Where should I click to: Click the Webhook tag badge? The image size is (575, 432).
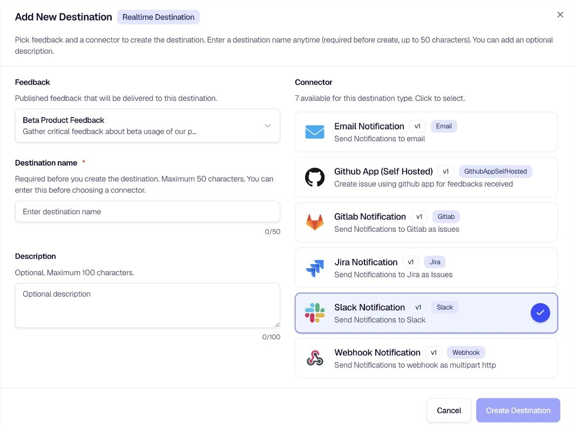tap(466, 353)
